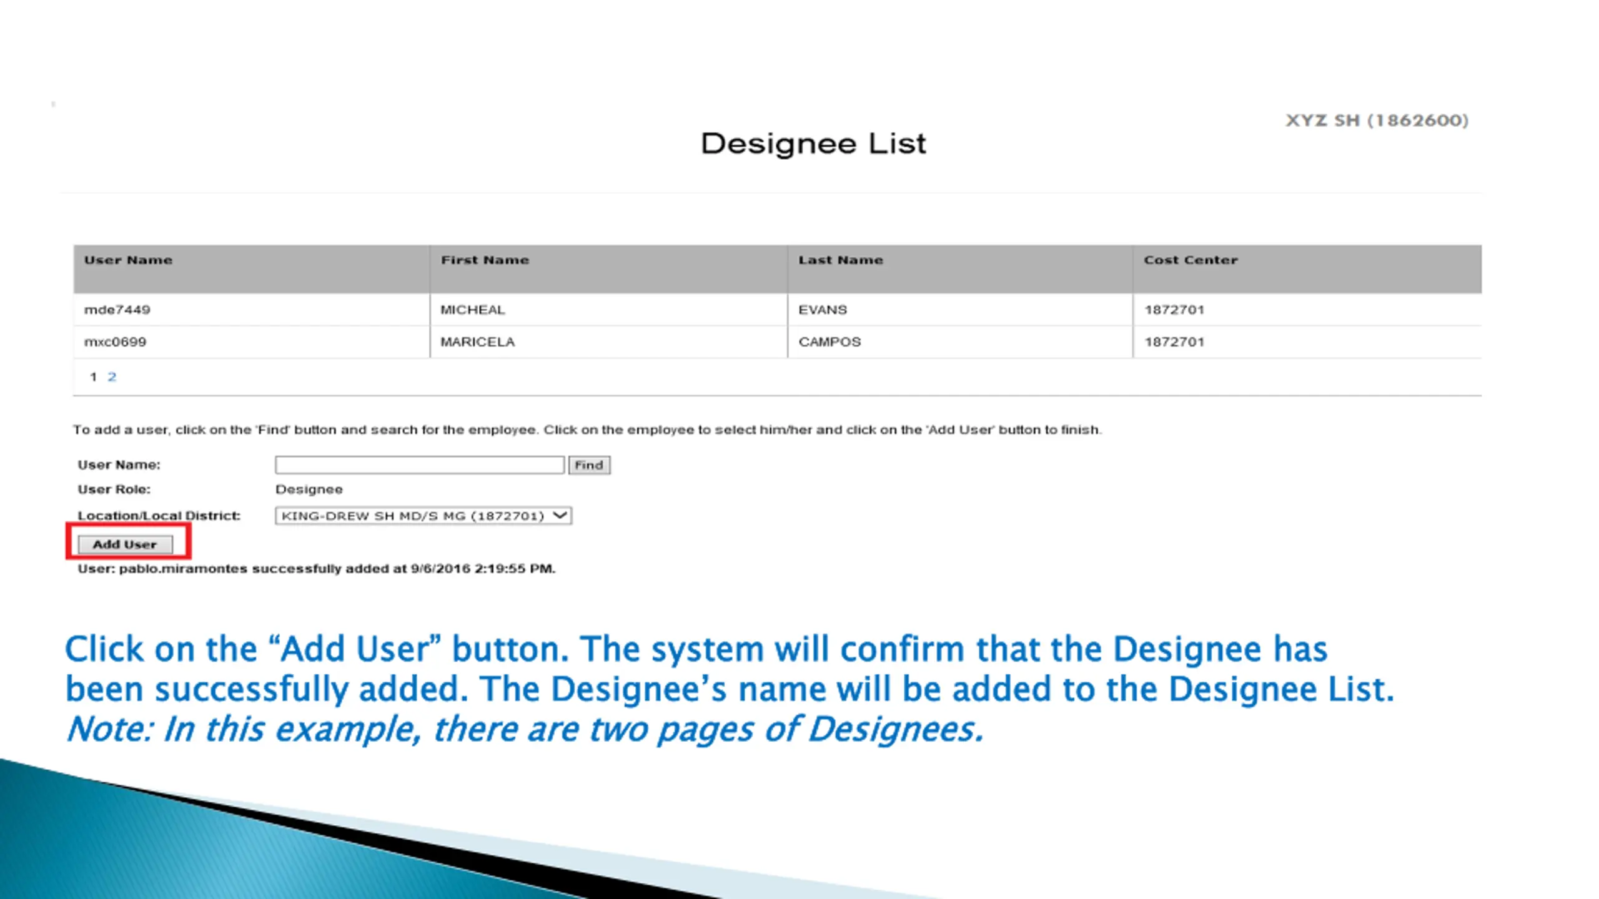Click first name MARICELA cell
This screenshot has height=899, width=1599.
click(x=609, y=342)
